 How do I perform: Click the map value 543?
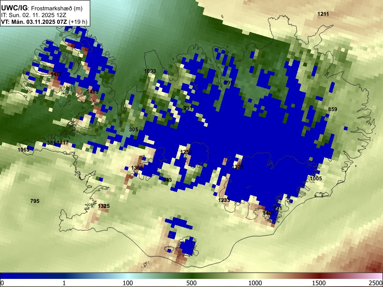167,180
